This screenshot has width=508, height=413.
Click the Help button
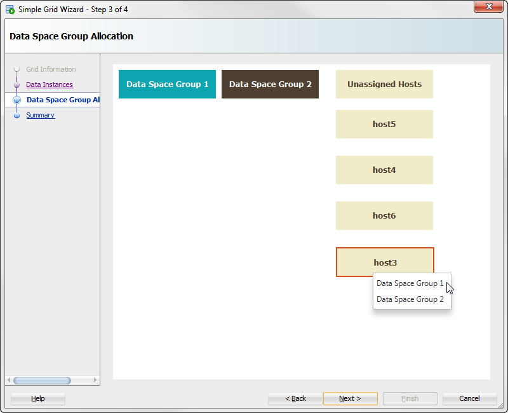pos(38,398)
